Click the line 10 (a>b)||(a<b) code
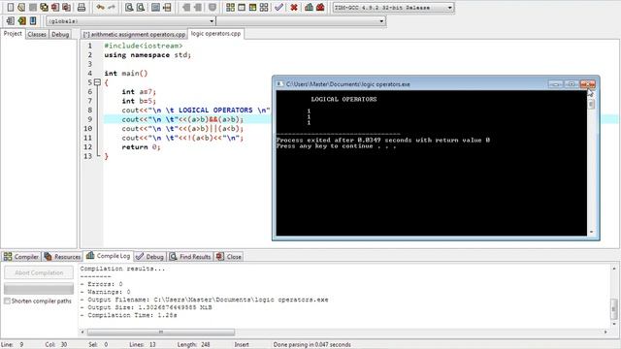Image resolution: width=621 pixels, height=349 pixels. pos(182,129)
